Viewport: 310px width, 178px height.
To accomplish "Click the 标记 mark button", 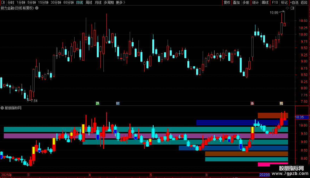I will 284,2.
